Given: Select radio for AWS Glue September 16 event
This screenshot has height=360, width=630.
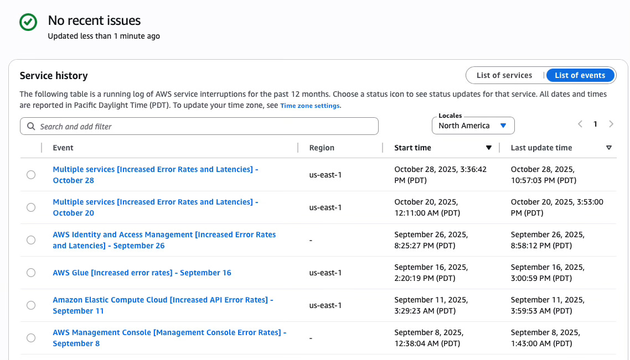Looking at the screenshot, I should point(31,273).
